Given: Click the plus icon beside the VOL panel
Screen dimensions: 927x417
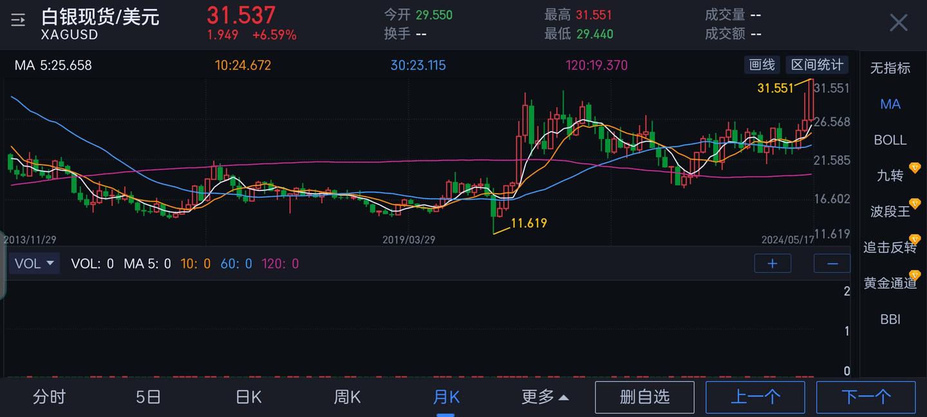Looking at the screenshot, I should (x=772, y=263).
